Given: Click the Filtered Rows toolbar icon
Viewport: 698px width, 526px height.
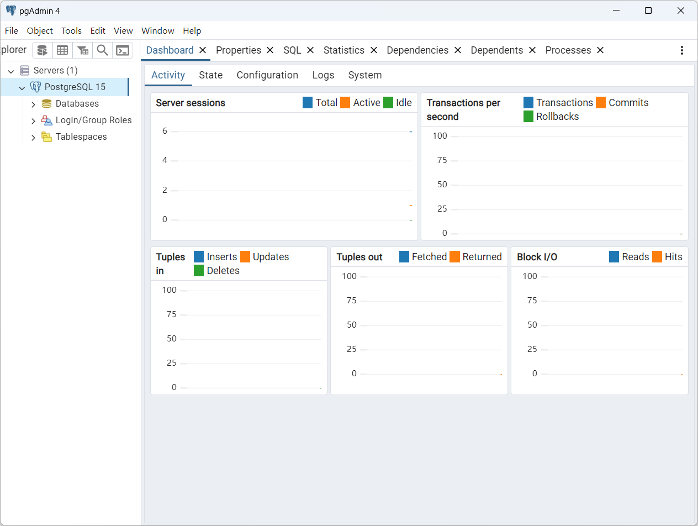Looking at the screenshot, I should click(x=82, y=50).
